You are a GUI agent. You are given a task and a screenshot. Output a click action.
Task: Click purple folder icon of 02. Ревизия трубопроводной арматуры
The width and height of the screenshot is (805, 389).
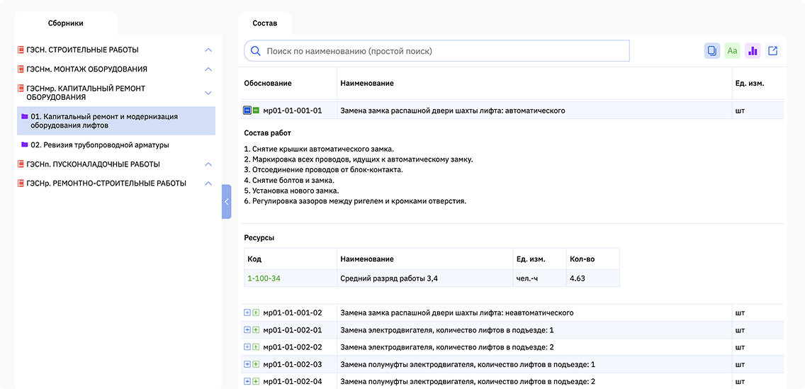pyautogui.click(x=24, y=145)
